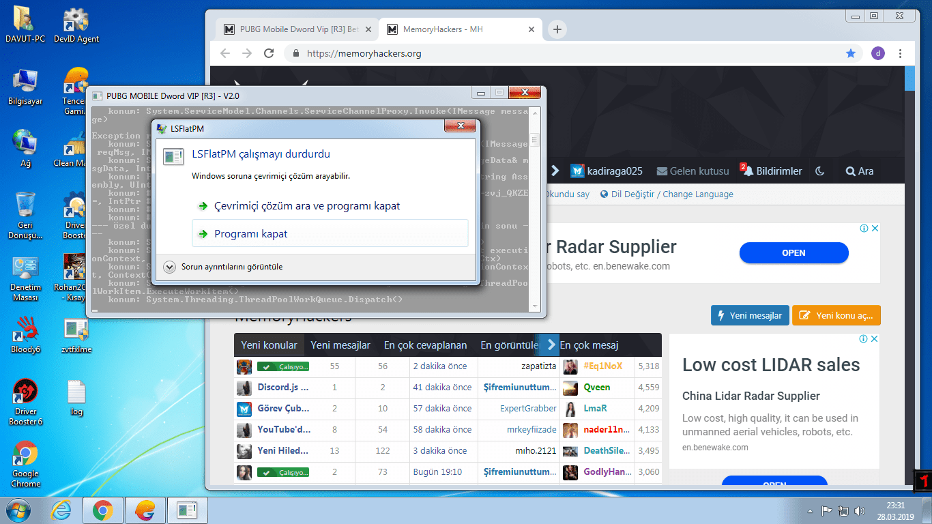The width and height of the screenshot is (932, 524).
Task: Click the Okundu say link
Action: coord(568,194)
